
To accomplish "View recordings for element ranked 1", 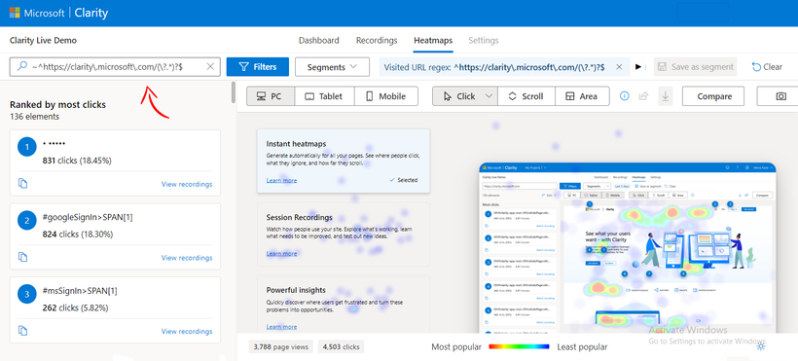I will coord(187,184).
